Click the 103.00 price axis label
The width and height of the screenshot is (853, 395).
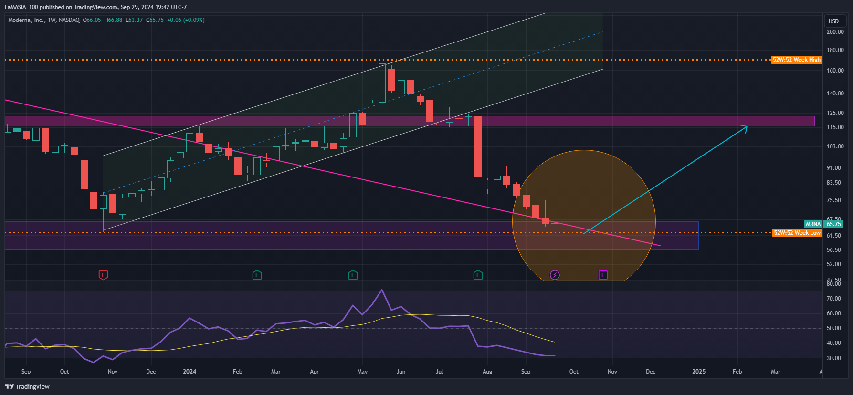835,146
